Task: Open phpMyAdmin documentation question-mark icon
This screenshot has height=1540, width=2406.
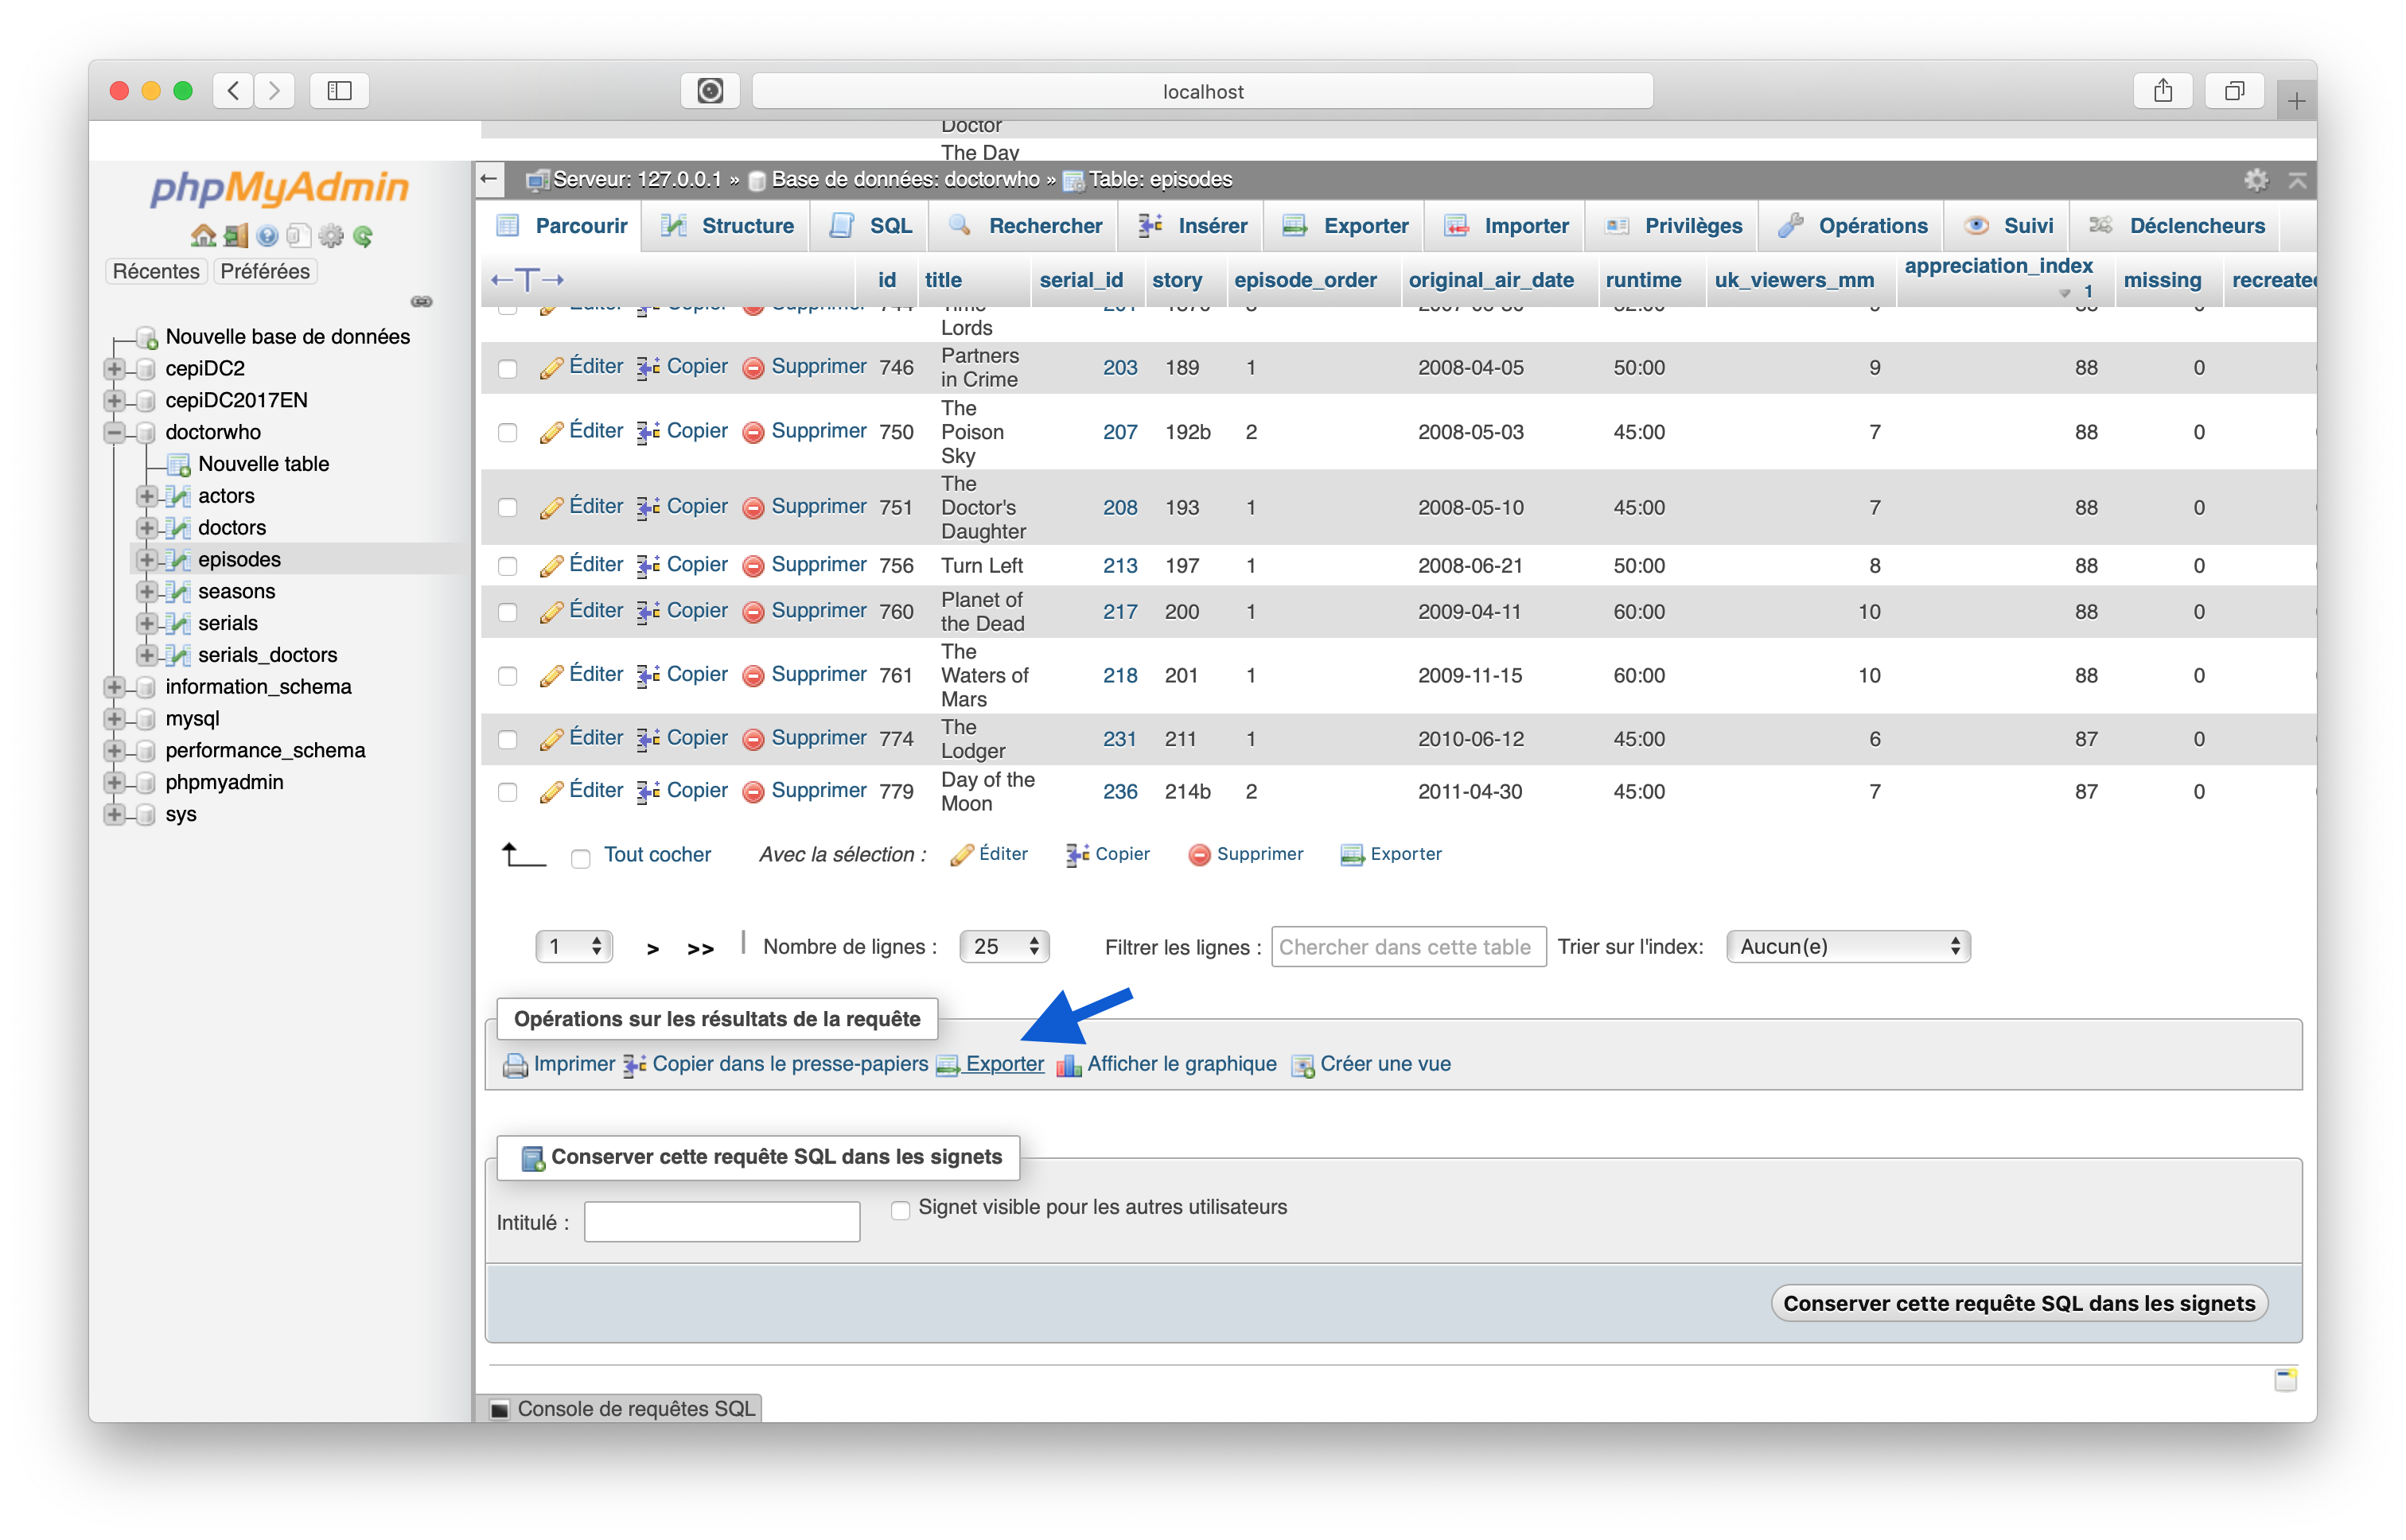Action: (x=267, y=236)
